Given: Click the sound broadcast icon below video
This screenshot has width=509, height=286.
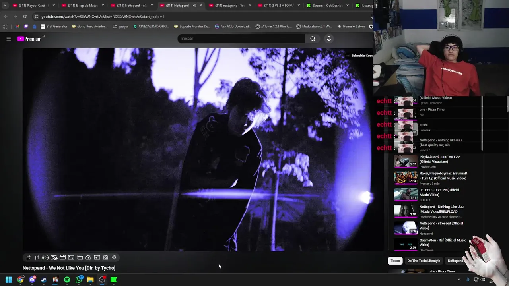Looking at the screenshot, I should (x=45, y=257).
